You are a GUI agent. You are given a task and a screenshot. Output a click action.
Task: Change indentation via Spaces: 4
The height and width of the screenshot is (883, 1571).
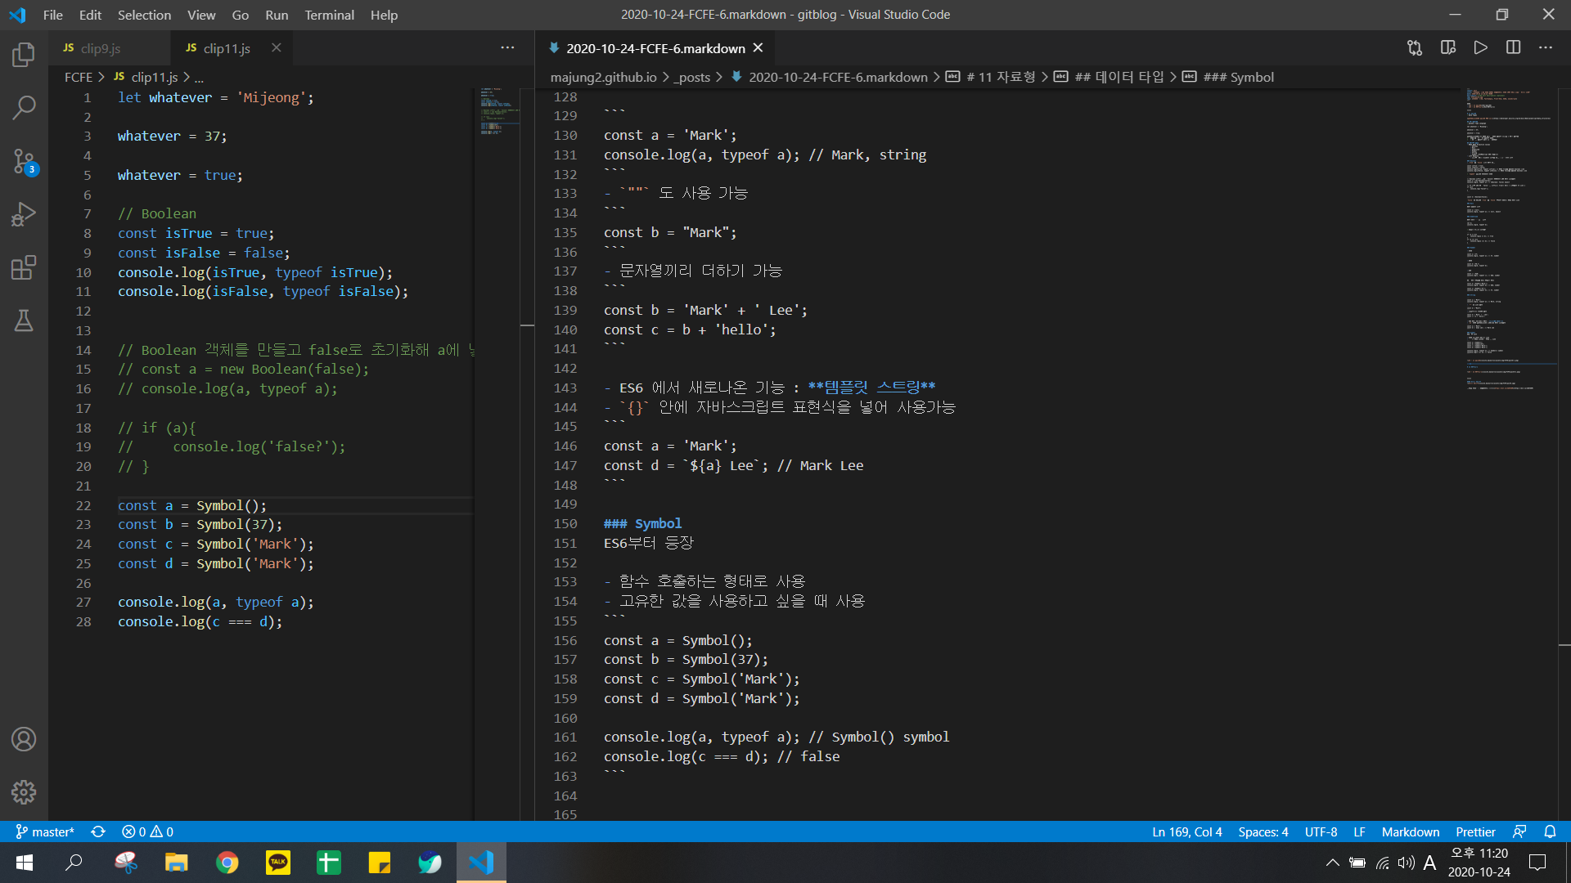[x=1263, y=831]
